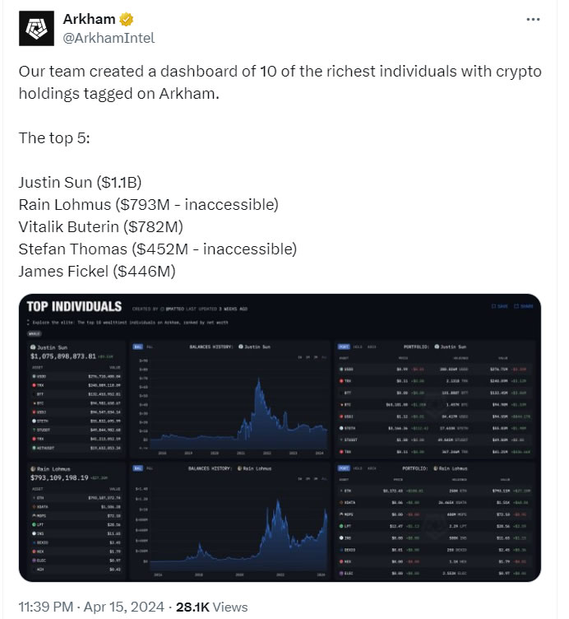Select PORT tab in Rain Lohmus' portfolio panel

coord(345,468)
